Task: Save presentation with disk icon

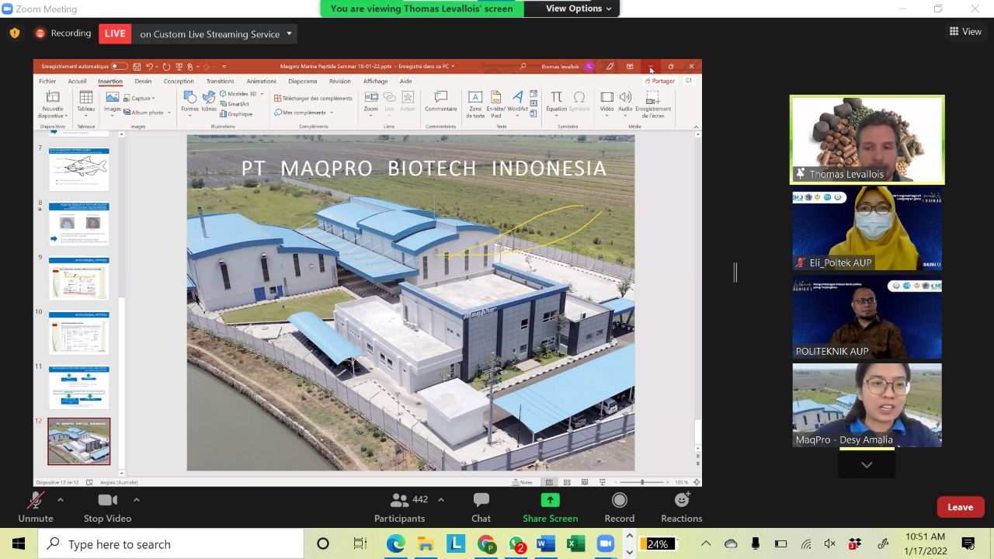Action: tap(137, 67)
